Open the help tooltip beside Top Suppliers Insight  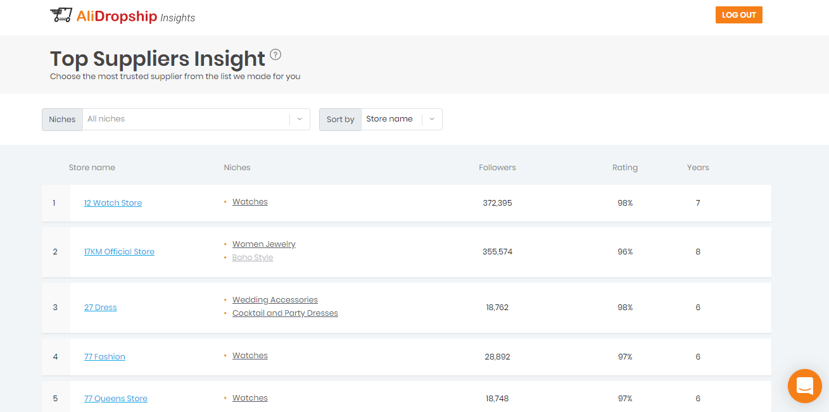(275, 55)
